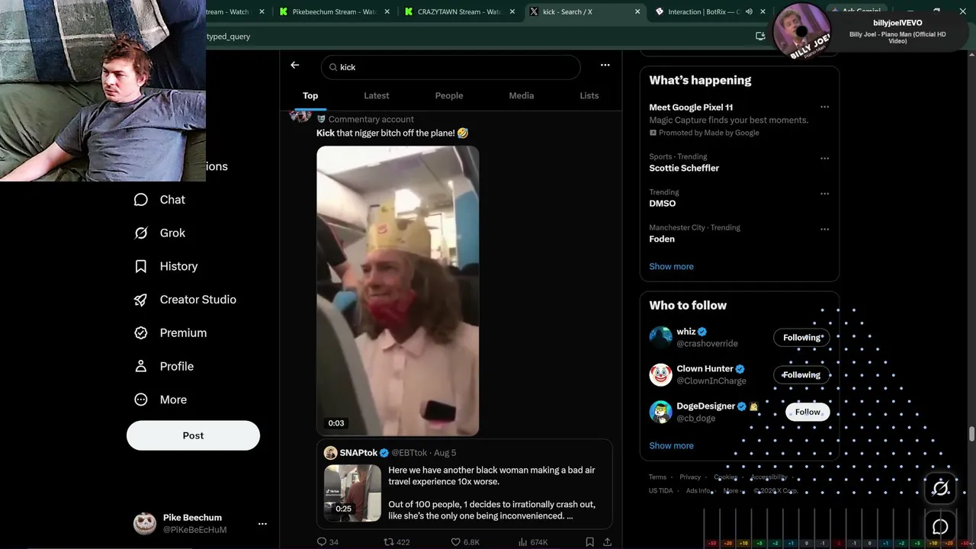
Task: Open More options for Scottie Scheffler trend
Action: [x=824, y=159]
